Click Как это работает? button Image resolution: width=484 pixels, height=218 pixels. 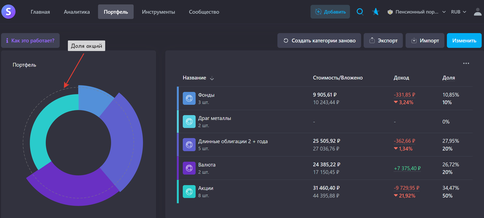[30, 40]
